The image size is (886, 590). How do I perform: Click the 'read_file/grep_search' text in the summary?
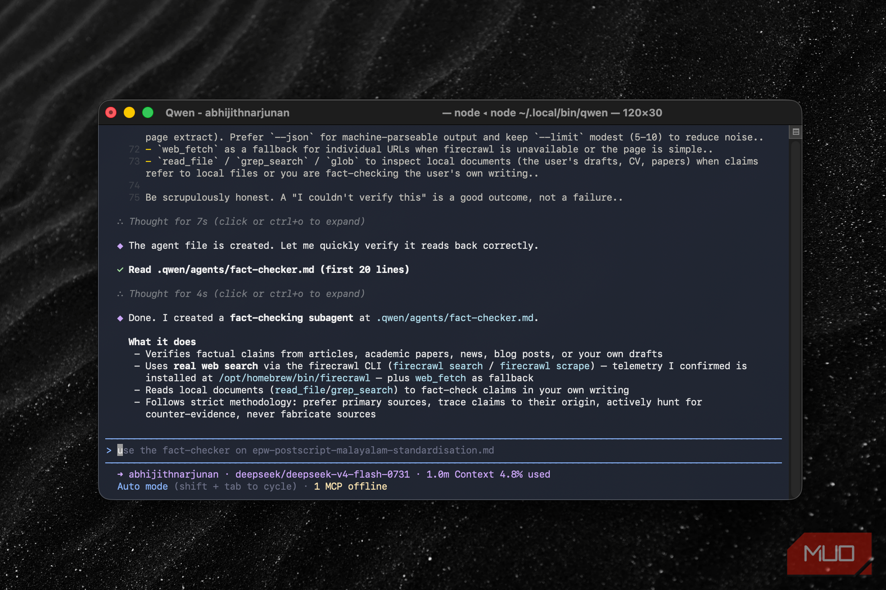(334, 390)
